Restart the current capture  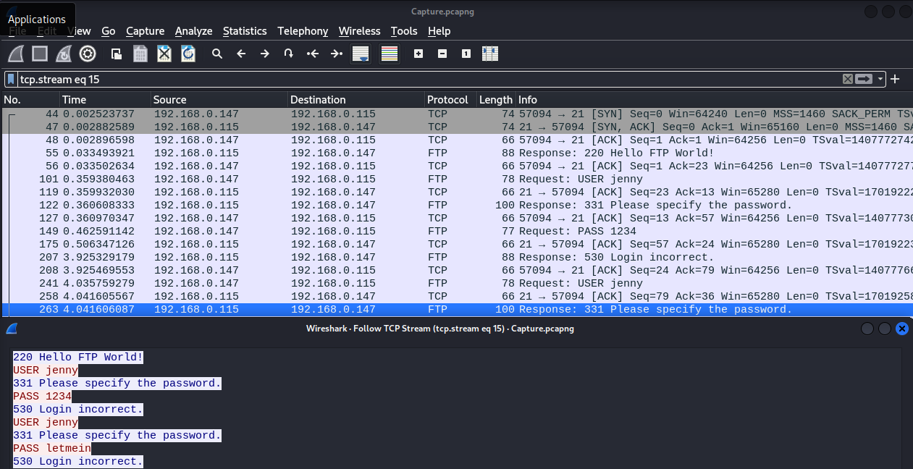(x=64, y=54)
